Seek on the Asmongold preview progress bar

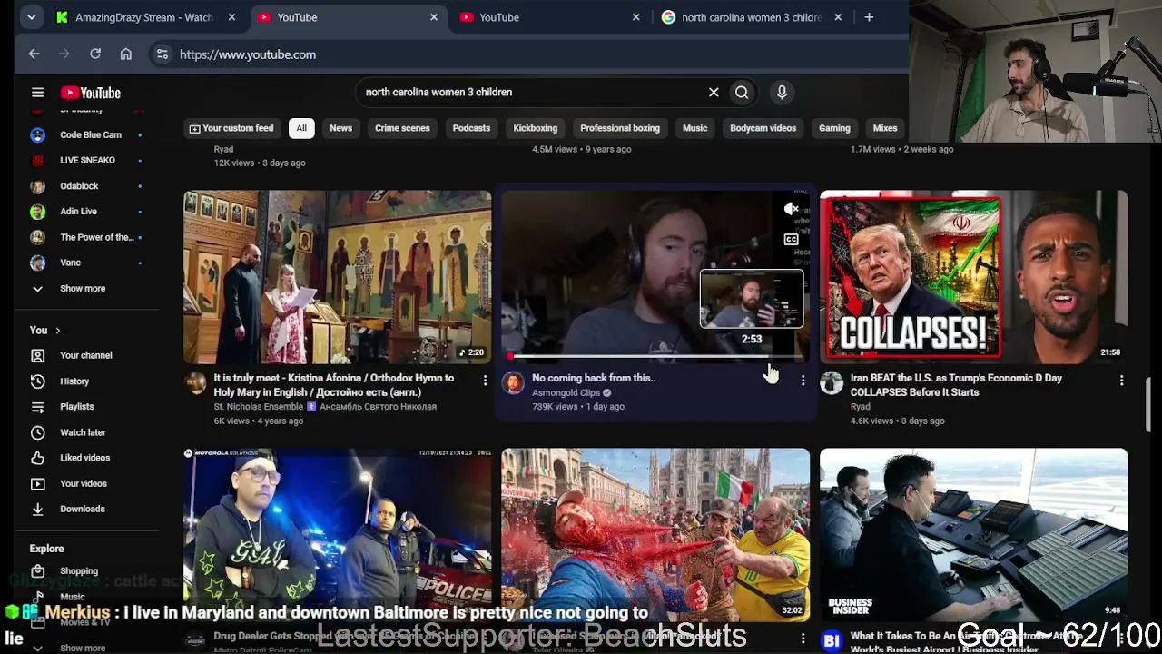click(655, 356)
